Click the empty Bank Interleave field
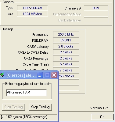The width and height of the screenshot is (115, 122). coord(96,20)
